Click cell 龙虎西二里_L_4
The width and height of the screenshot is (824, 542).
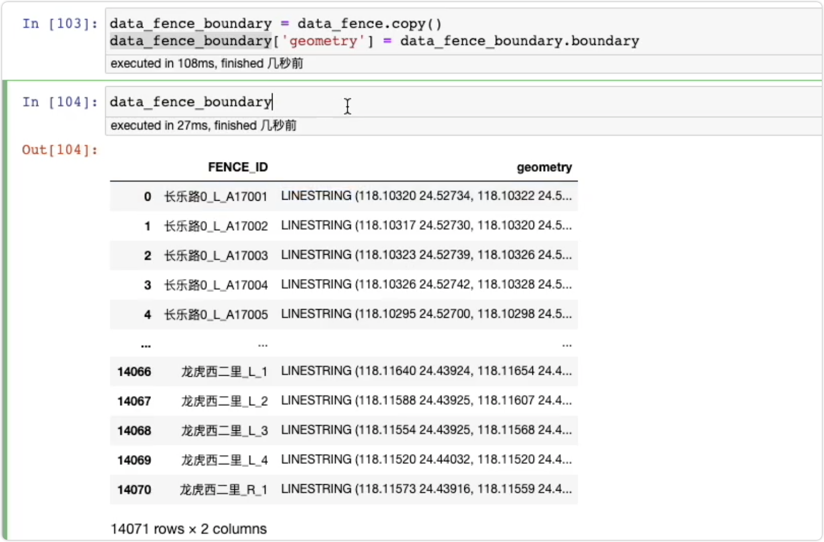(x=224, y=460)
